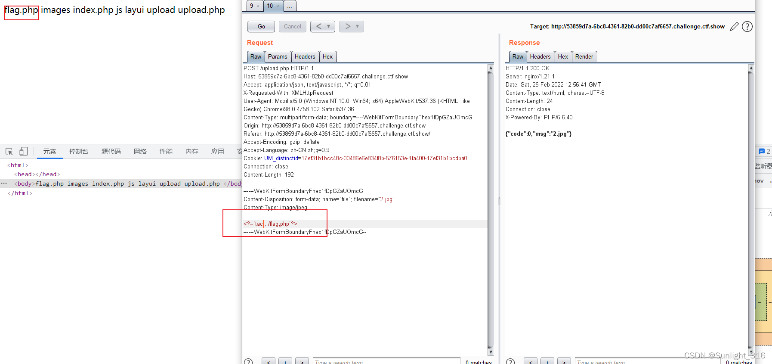Click the JSON response body text

click(538, 134)
